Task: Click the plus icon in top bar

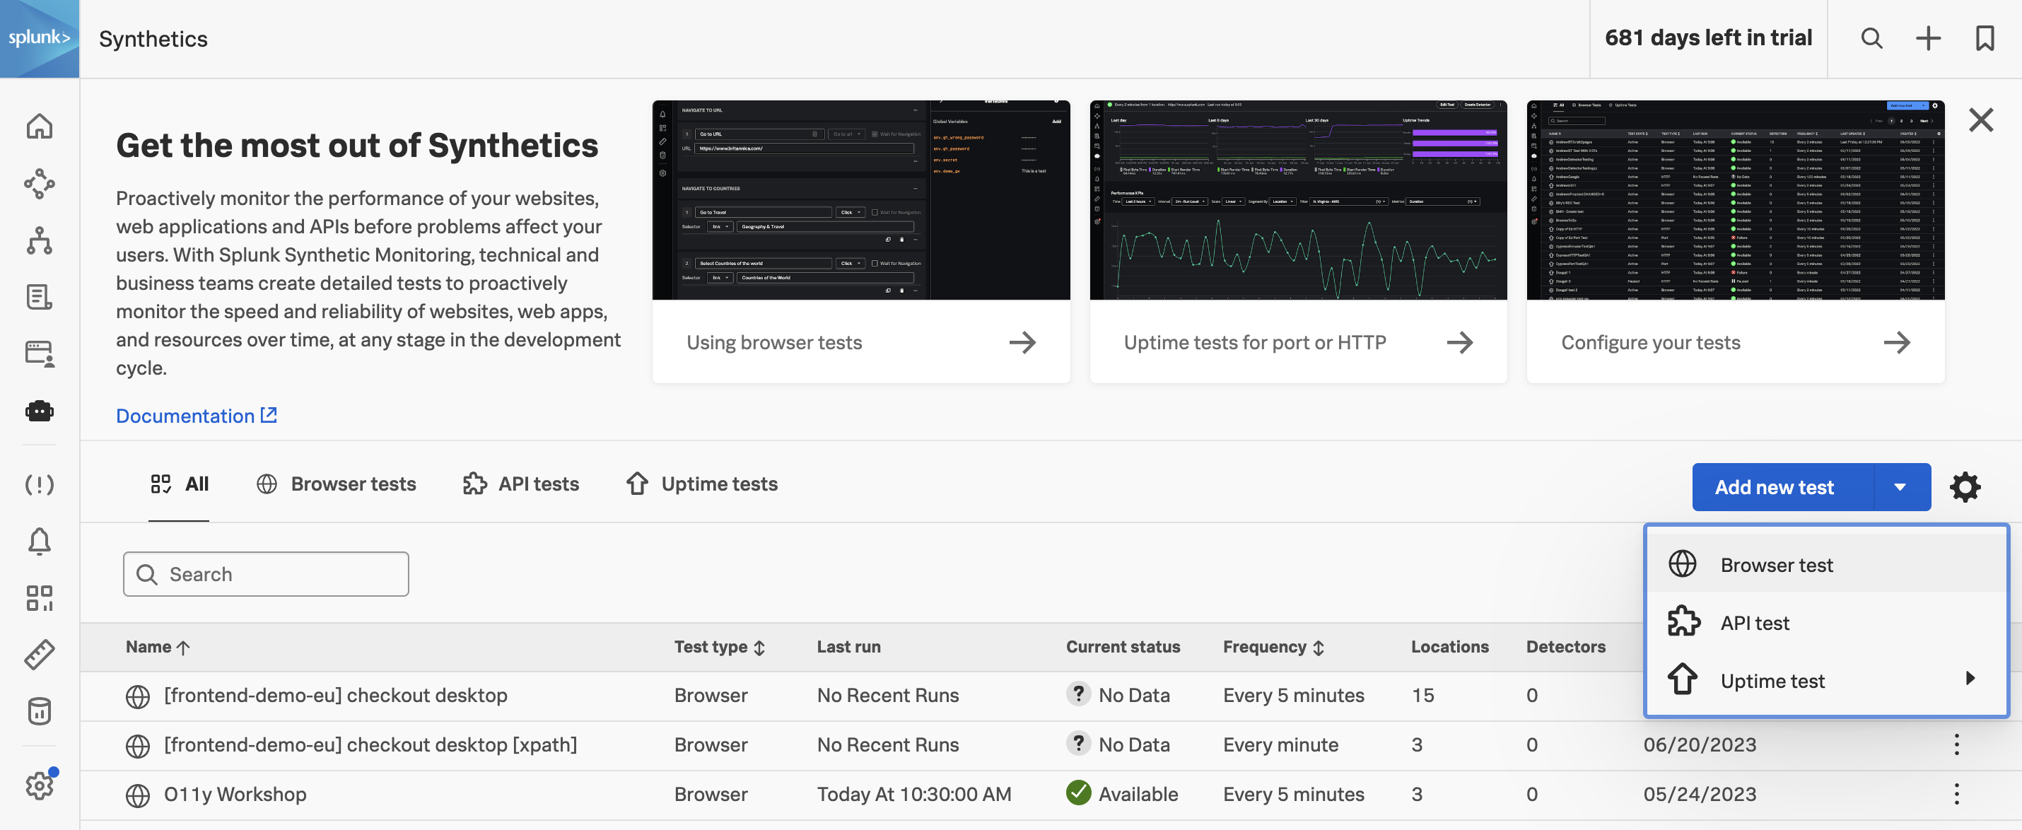Action: (x=1928, y=38)
